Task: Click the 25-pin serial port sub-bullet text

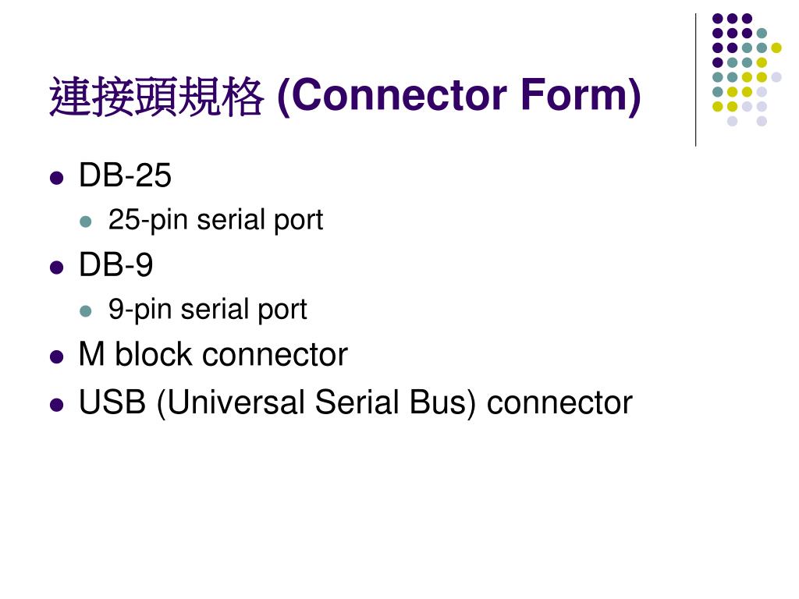Action: click(215, 221)
